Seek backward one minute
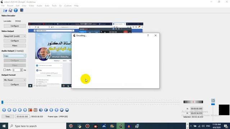This screenshot has width=230, height=129. [62, 110]
